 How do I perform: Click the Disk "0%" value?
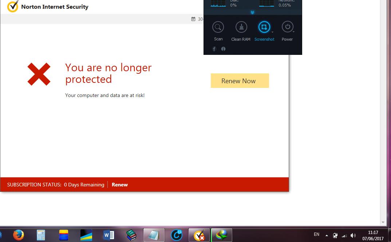click(233, 5)
